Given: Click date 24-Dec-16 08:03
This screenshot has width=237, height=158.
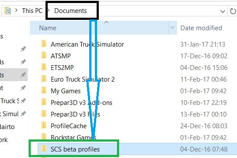Looking at the screenshot, I should (x=204, y=126).
